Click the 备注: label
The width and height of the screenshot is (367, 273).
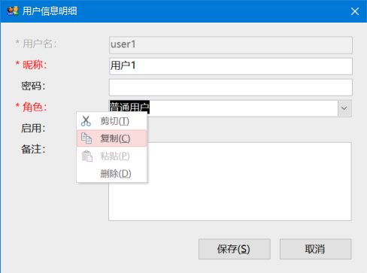[x=33, y=149]
